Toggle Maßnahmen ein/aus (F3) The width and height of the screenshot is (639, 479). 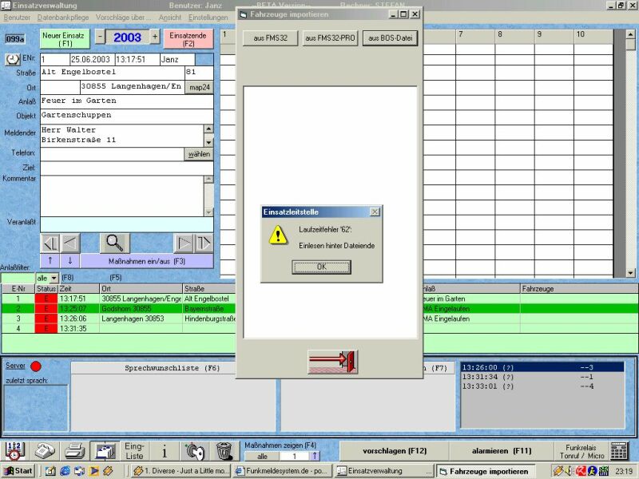(146, 261)
